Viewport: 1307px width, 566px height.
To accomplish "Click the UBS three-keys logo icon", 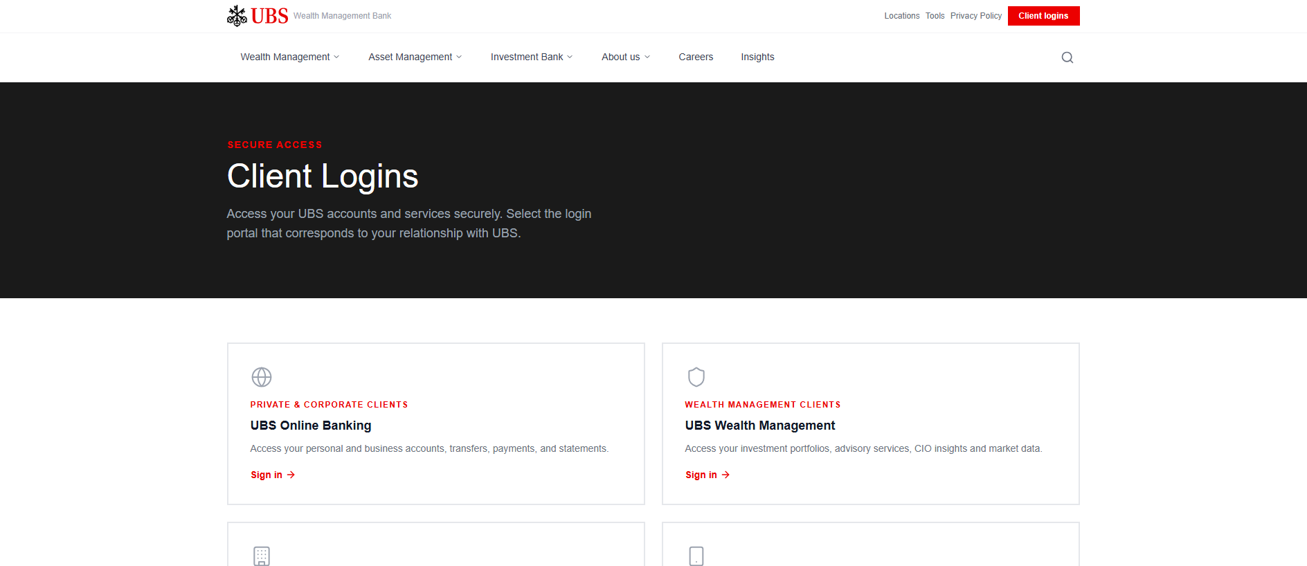I will [237, 16].
